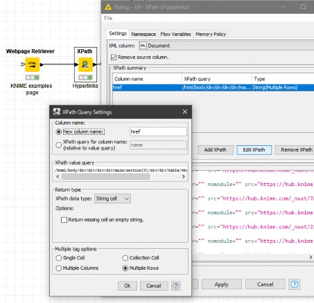Click the XPath query table header

point(217,79)
